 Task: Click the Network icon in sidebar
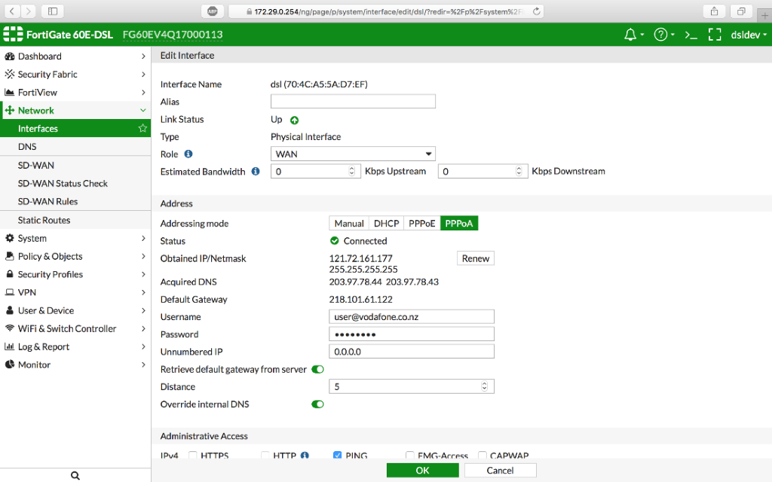click(9, 111)
